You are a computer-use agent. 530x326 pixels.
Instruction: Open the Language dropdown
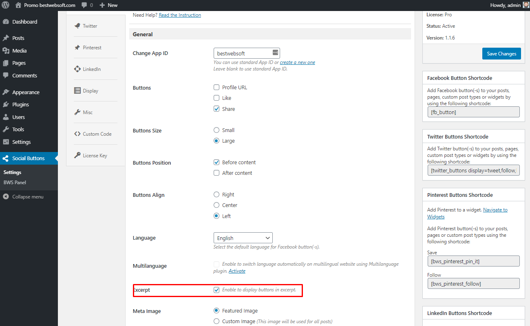243,238
